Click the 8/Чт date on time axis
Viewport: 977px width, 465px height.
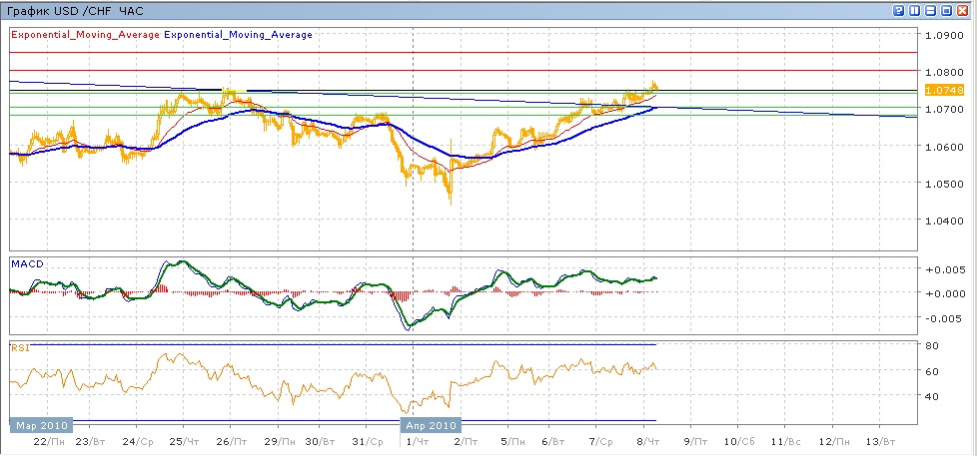click(645, 442)
